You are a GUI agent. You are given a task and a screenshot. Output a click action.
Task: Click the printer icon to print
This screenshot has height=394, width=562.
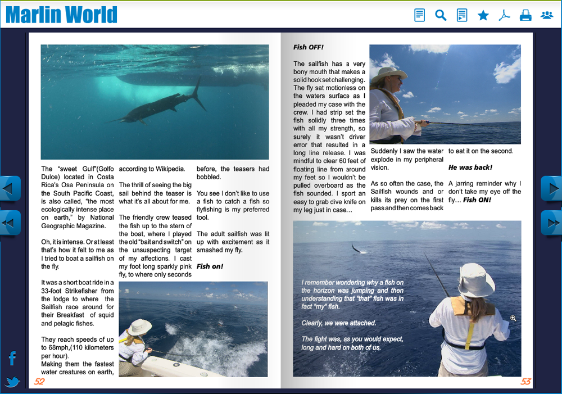coord(525,15)
